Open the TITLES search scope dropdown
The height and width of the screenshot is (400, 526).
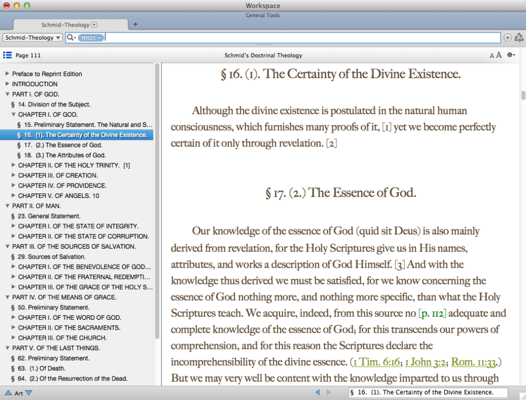[x=90, y=37]
